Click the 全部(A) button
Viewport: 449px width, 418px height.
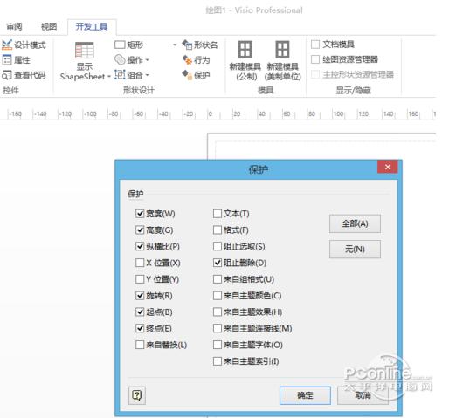point(355,223)
